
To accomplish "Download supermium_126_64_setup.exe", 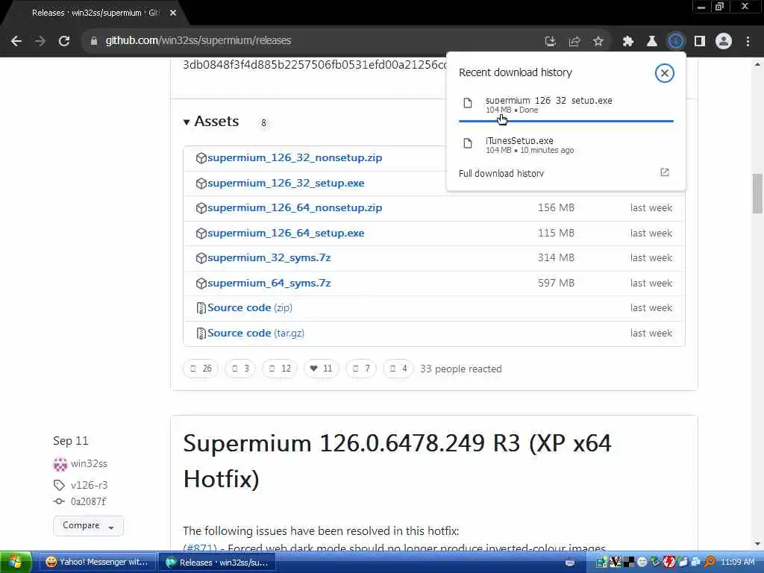I will click(x=286, y=234).
